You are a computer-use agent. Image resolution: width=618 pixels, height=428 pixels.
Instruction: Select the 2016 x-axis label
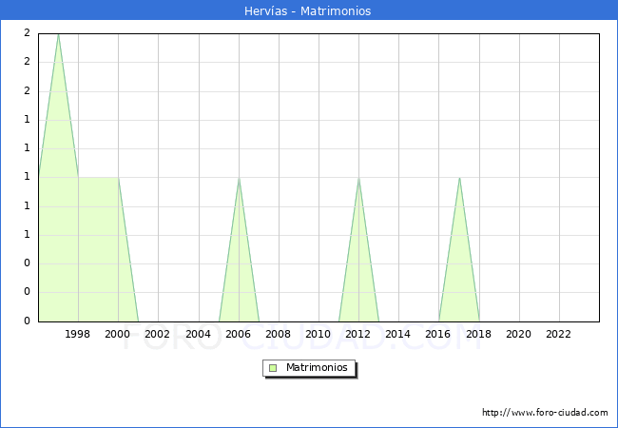coord(438,334)
